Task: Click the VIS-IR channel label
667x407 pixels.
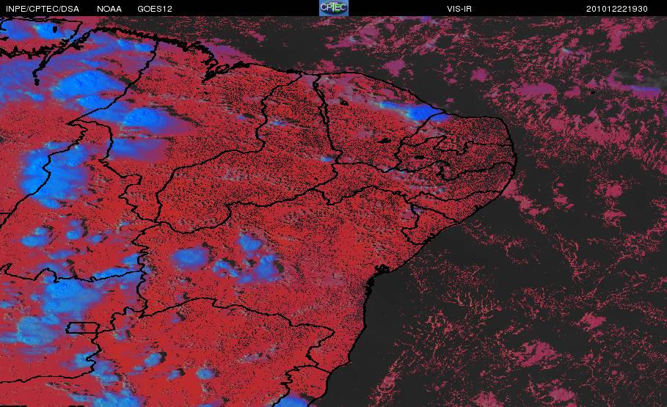Action: click(x=459, y=9)
